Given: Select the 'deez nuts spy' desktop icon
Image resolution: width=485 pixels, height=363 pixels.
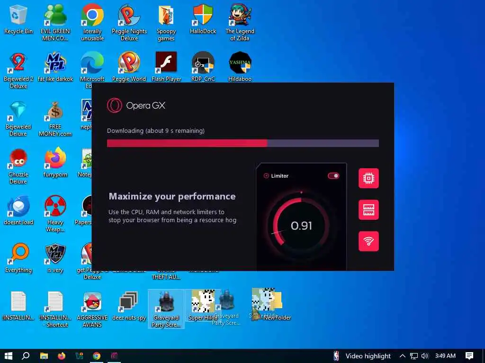Looking at the screenshot, I should [x=129, y=306].
